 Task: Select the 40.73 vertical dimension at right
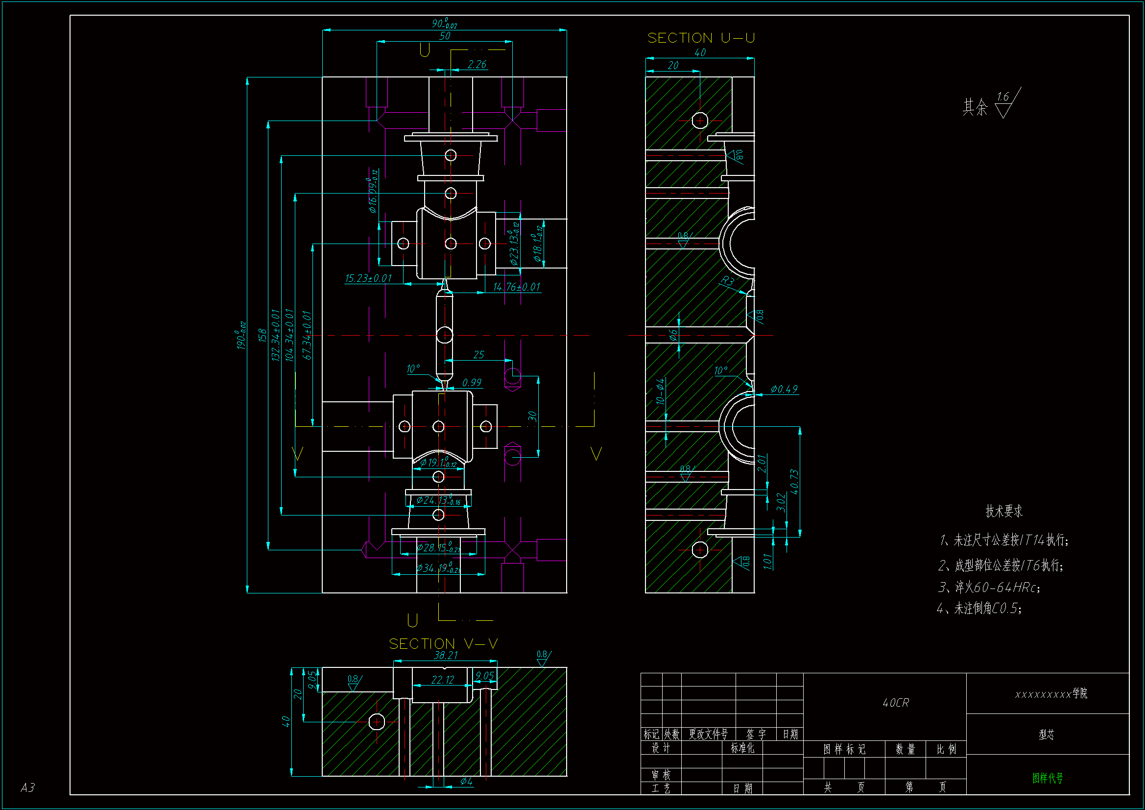[x=794, y=482]
